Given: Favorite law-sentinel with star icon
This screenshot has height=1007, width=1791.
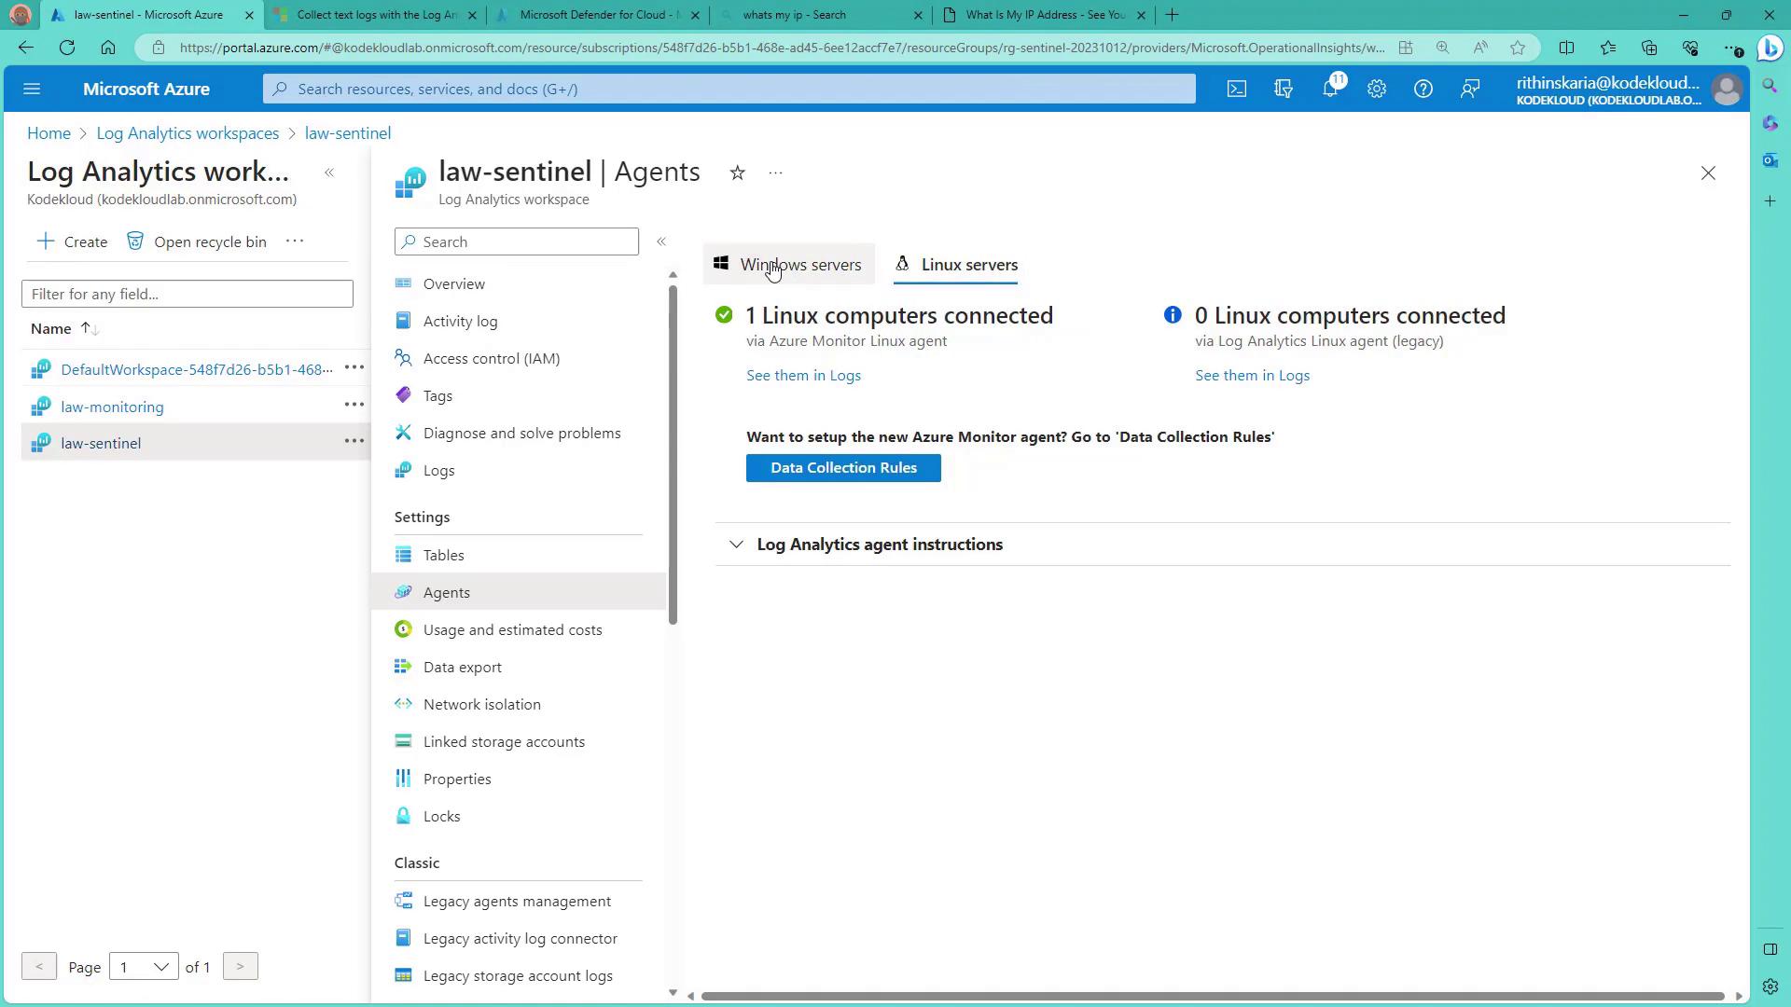Looking at the screenshot, I should (x=737, y=172).
